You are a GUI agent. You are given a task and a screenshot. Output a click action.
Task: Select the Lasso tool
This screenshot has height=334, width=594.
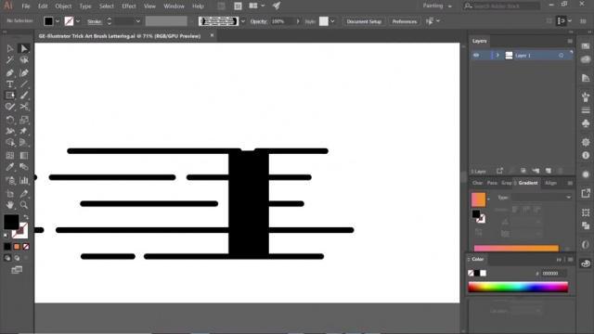(24, 59)
